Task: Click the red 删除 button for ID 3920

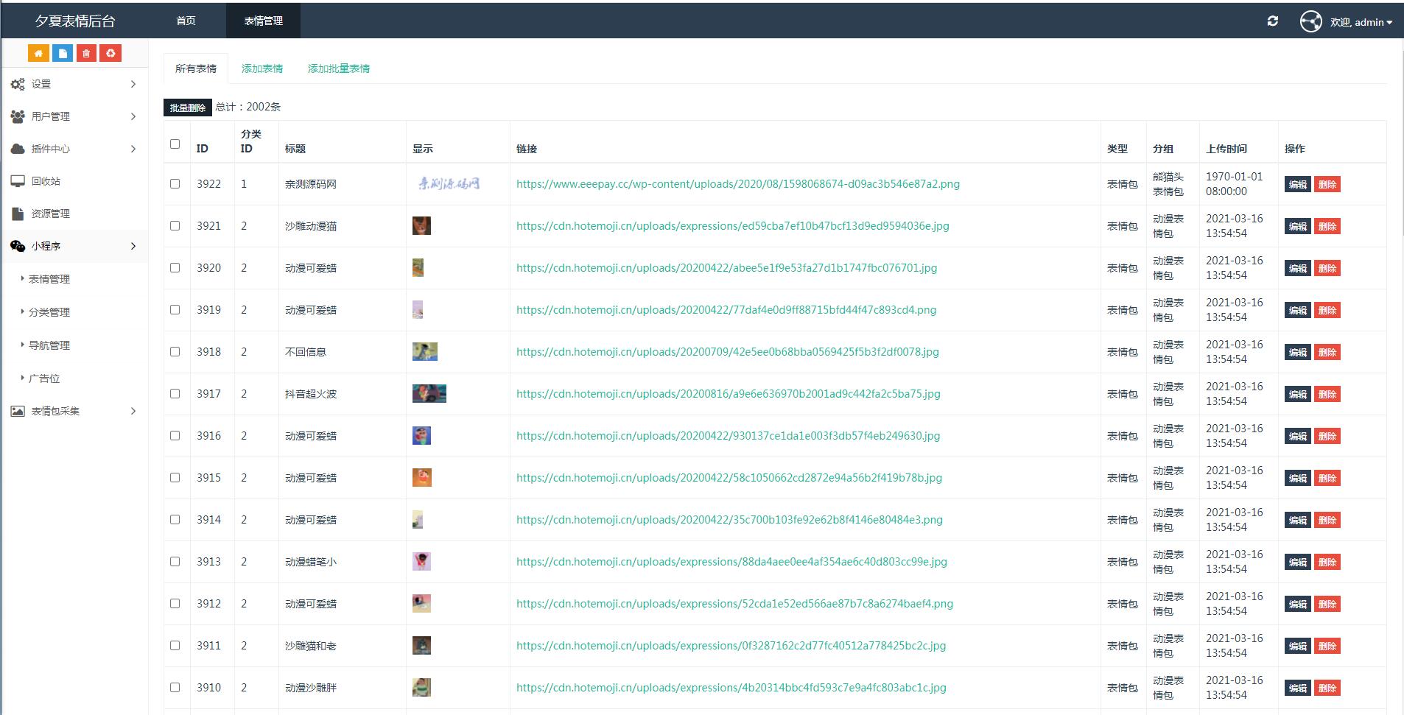Action: (1327, 268)
